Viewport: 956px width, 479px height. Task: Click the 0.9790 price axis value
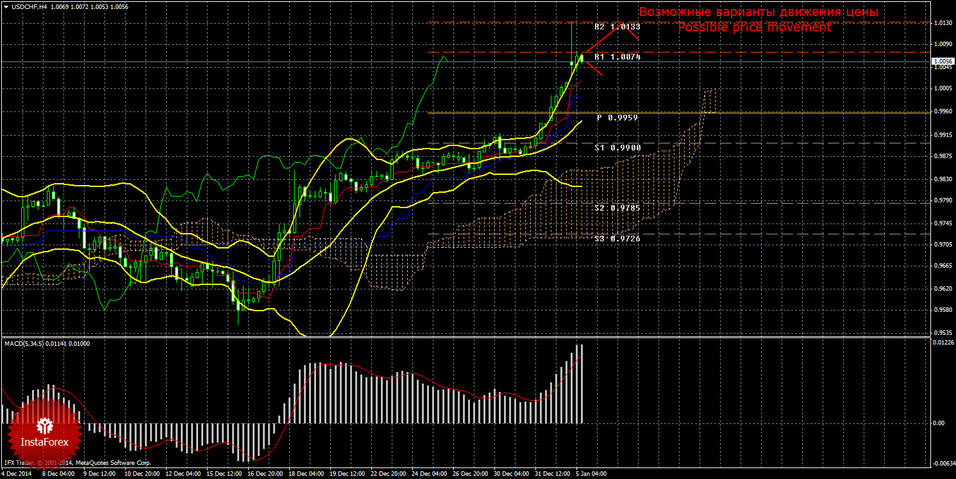942,200
